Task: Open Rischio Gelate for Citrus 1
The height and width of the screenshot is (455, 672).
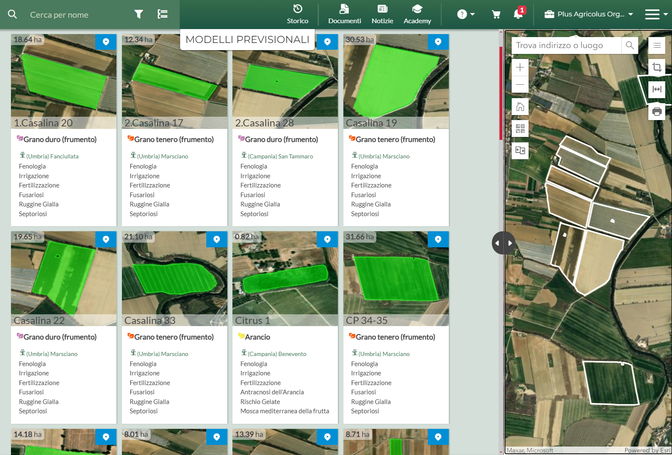Action: 260,402
